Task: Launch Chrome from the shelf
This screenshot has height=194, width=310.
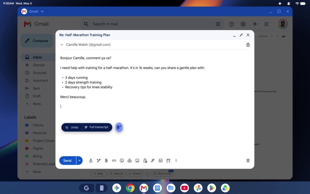Action: click(x=130, y=188)
